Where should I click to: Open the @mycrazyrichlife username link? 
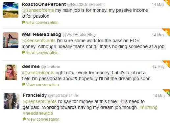coord(63,96)
